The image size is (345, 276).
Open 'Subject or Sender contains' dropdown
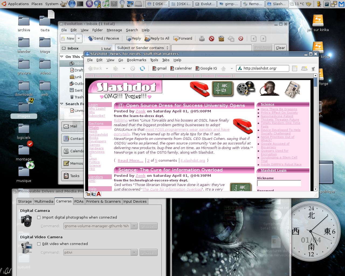pyautogui.click(x=143, y=48)
